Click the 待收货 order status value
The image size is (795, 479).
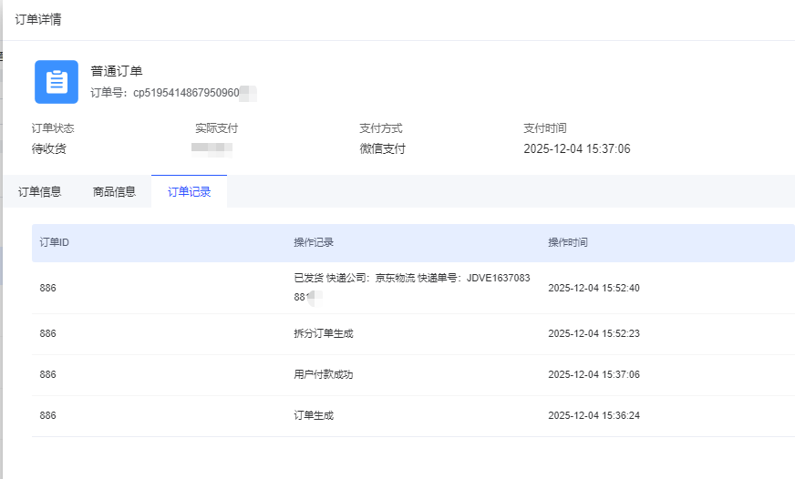(x=49, y=148)
